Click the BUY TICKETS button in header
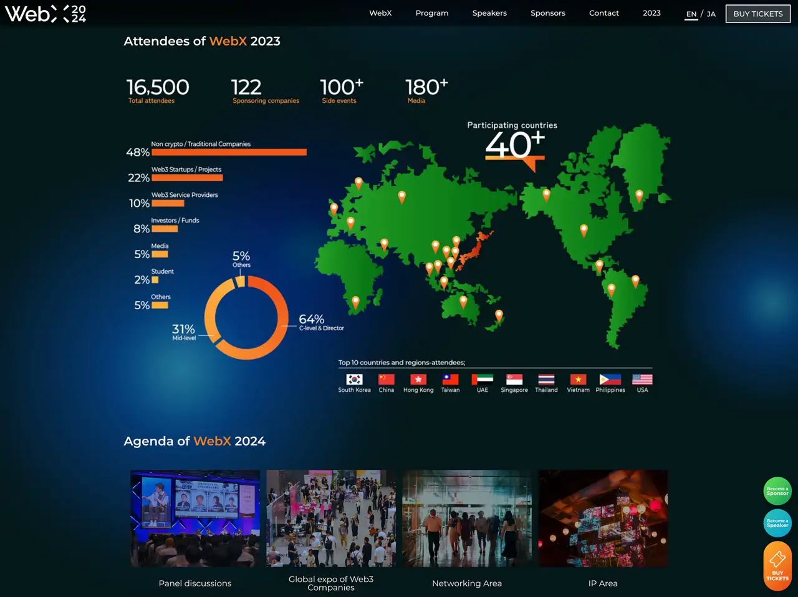This screenshot has width=798, height=597. point(757,13)
